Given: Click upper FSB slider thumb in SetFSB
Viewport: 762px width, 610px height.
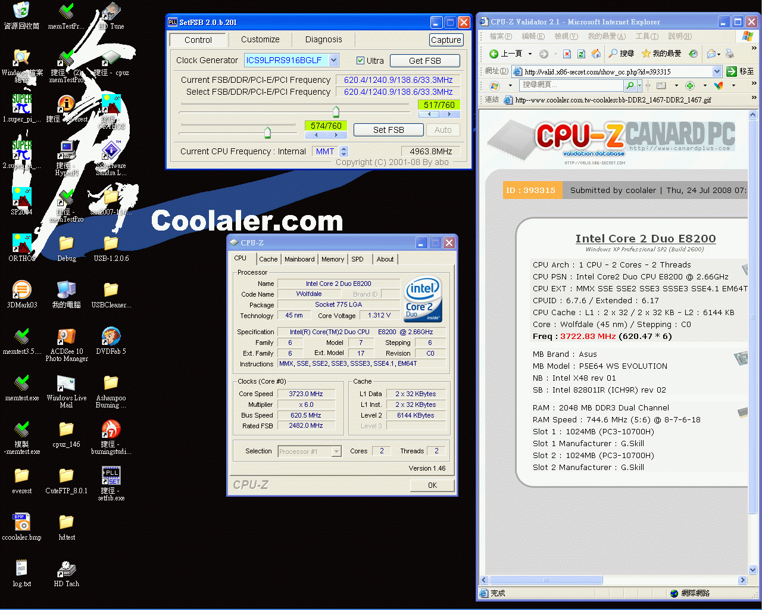Looking at the screenshot, I should point(336,111).
